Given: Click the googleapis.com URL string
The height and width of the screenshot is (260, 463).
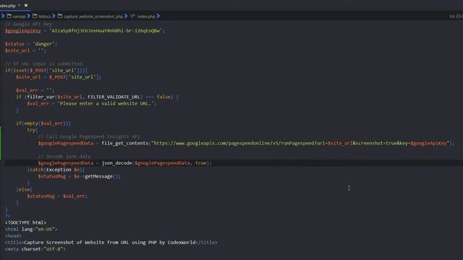Looking at the screenshot, I should [300, 143].
